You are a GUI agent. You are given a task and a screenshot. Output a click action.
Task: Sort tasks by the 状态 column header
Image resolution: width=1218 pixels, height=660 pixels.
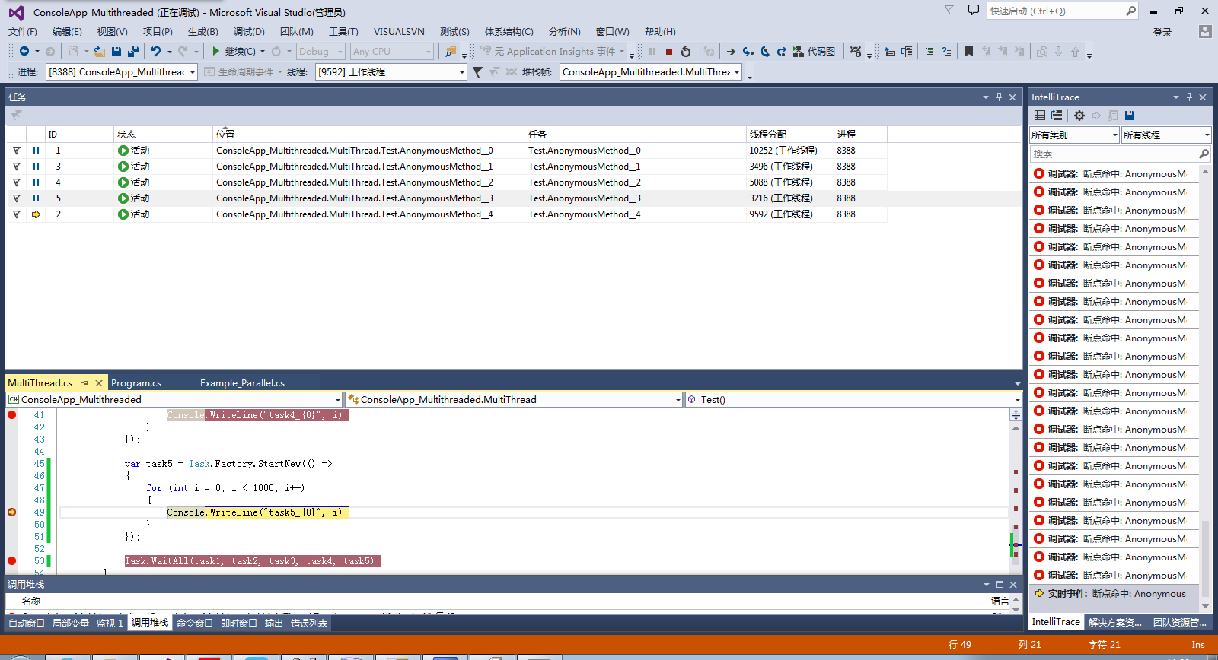[x=163, y=134]
